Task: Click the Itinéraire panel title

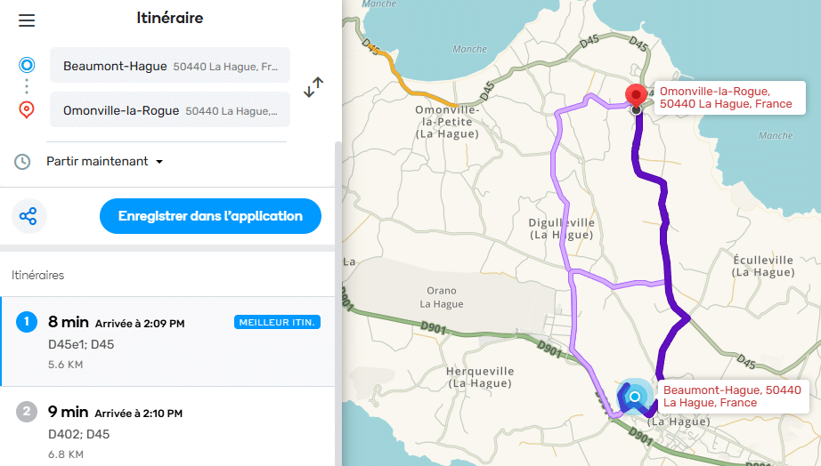Action: [170, 18]
